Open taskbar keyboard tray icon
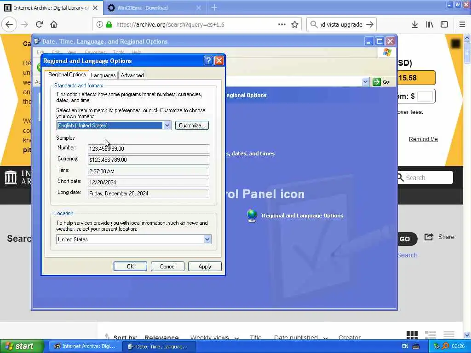This screenshot has height=353, width=471. pyautogui.click(x=416, y=347)
